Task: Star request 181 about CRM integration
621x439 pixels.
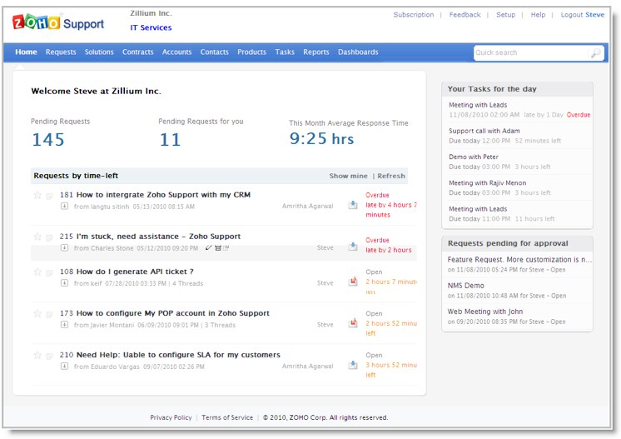Action: [x=37, y=195]
